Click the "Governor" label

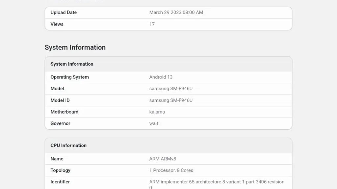[x=61, y=123]
